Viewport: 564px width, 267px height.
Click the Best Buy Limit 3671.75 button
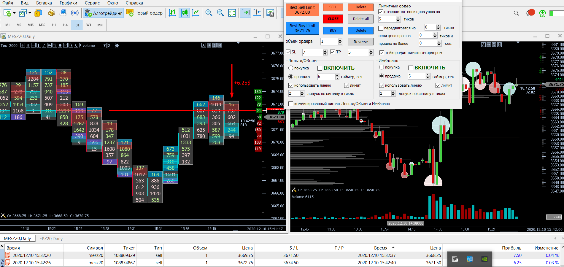click(302, 28)
